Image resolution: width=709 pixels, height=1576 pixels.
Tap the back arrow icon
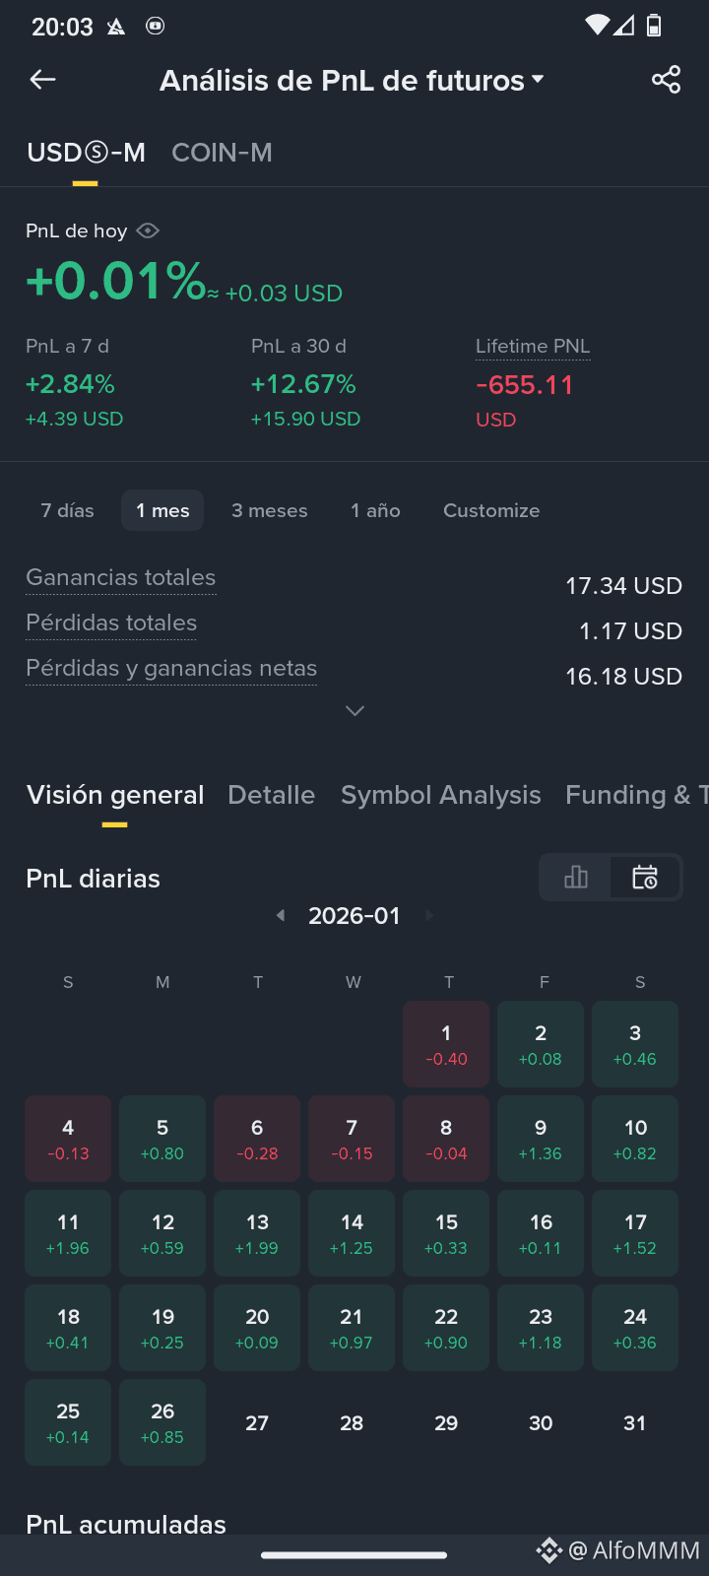tap(42, 80)
